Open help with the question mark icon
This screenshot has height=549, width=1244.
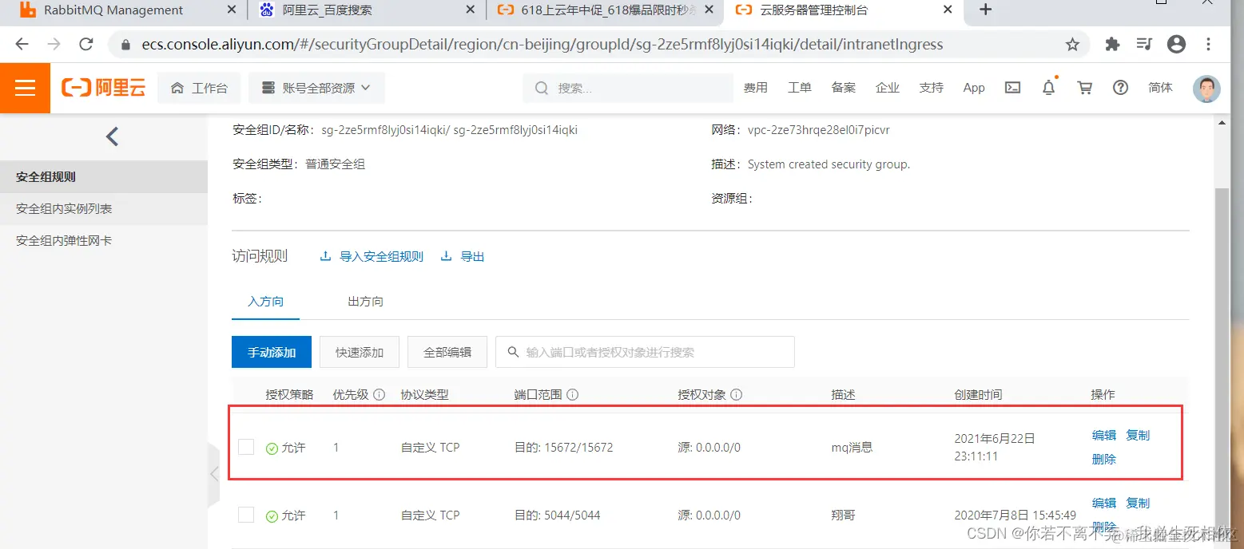[1120, 88]
